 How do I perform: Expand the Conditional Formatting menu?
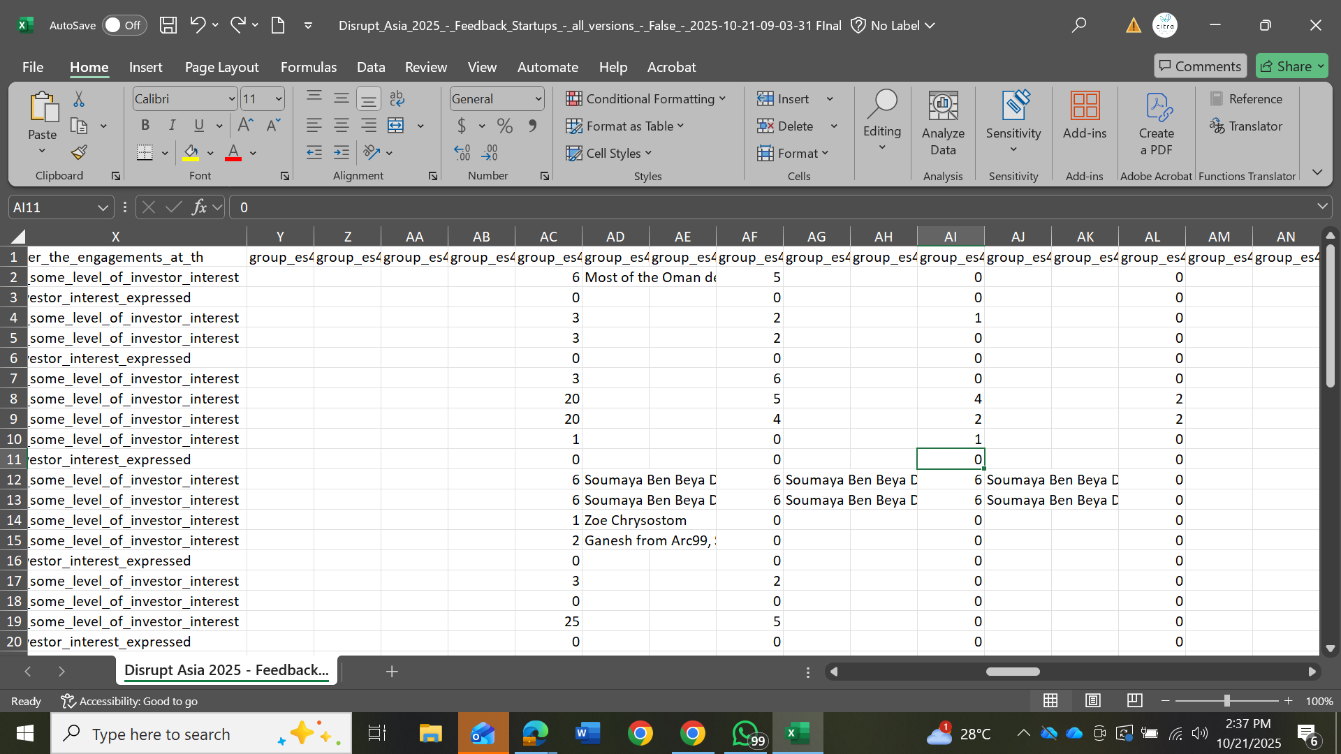point(645,98)
